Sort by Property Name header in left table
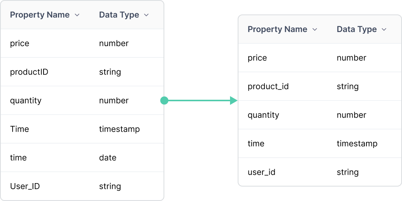 click(x=40, y=15)
